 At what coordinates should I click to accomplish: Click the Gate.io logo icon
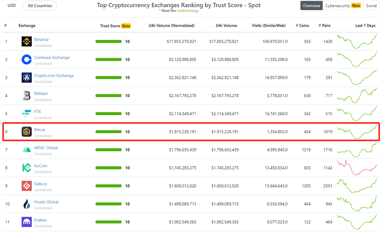click(26, 186)
